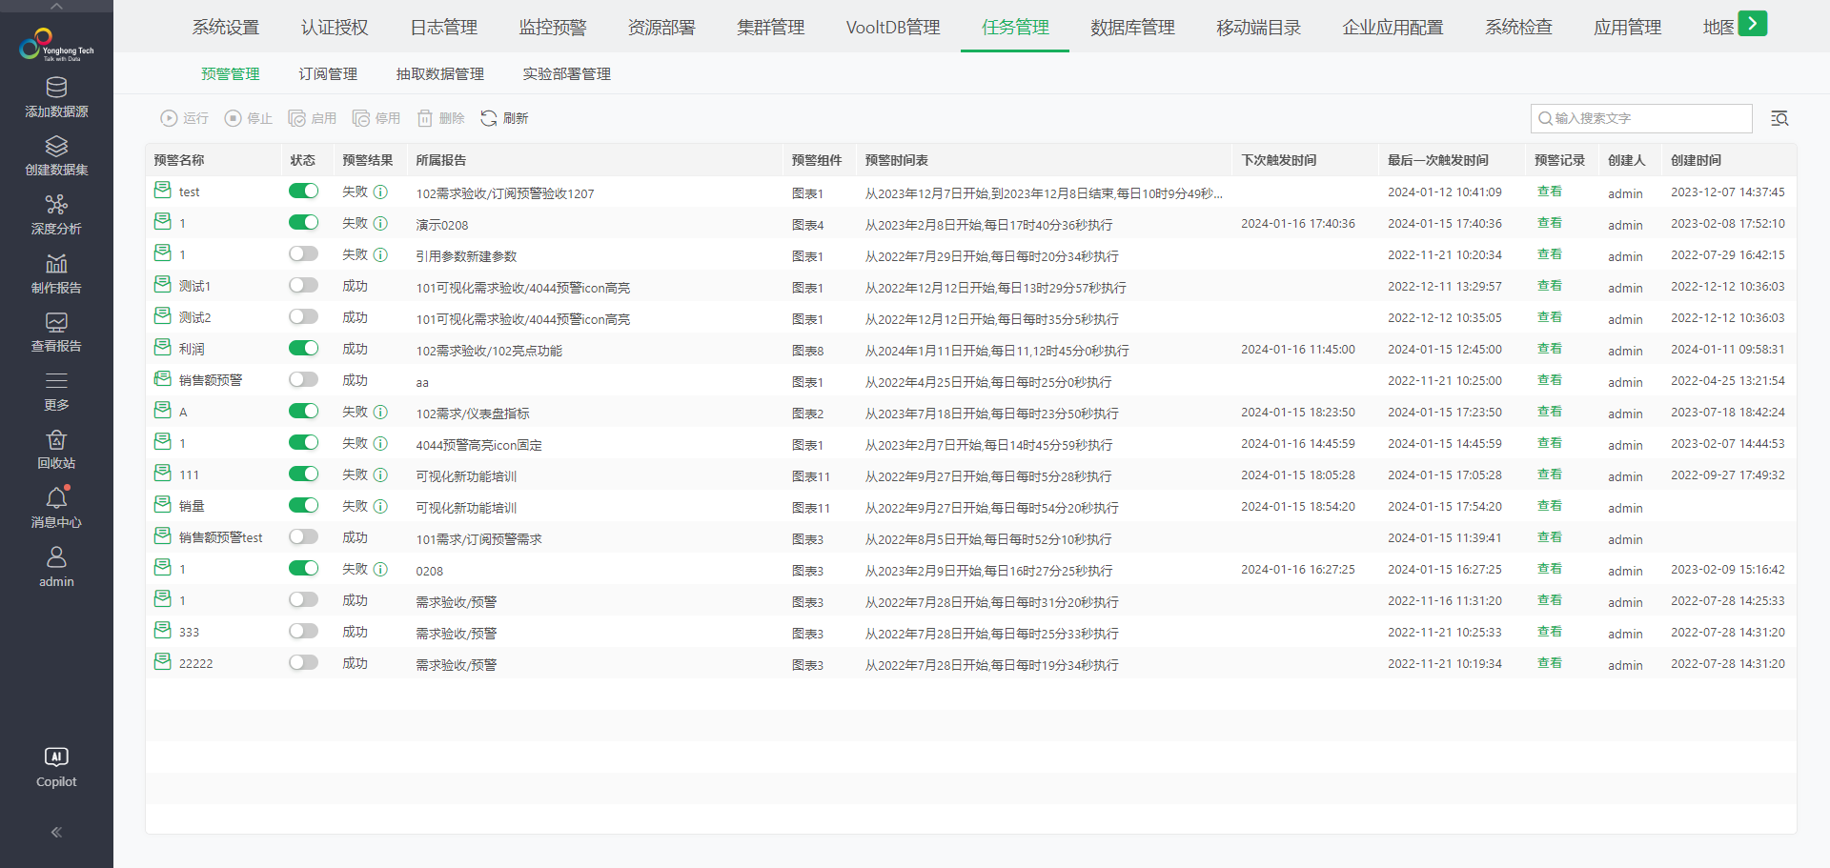The width and height of the screenshot is (1830, 868).
Task: Launch the Copilot assistant
Action: 56,757
